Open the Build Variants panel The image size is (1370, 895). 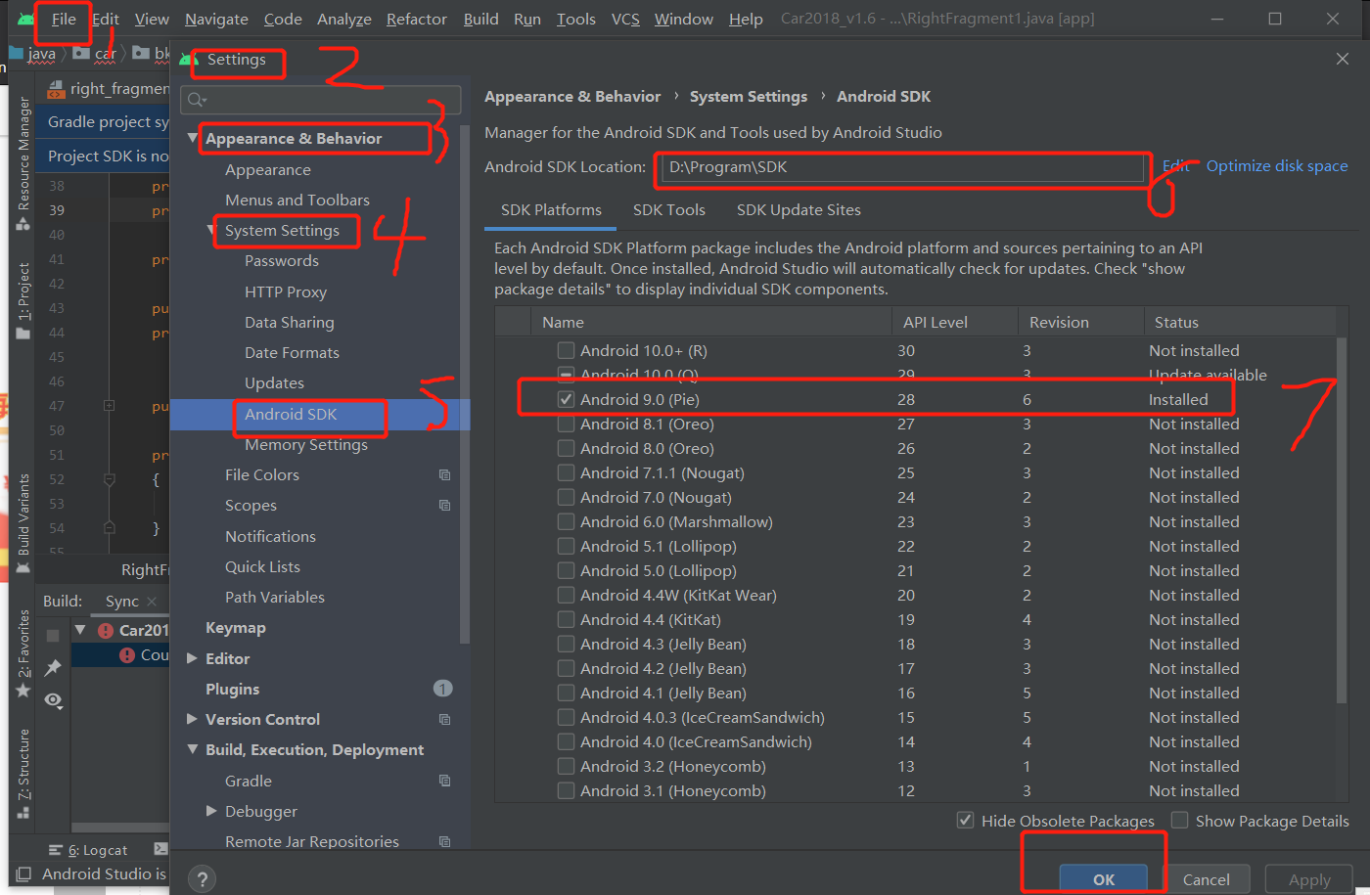point(22,514)
